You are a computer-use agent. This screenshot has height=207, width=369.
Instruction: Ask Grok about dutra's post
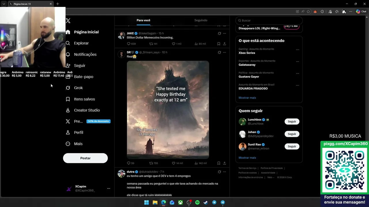pos(219,172)
